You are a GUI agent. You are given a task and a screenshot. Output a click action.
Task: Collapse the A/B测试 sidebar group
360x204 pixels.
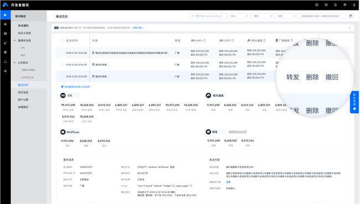point(15,62)
